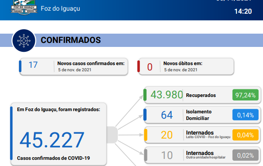Viewport: 263px width, 166px height.
Task: Click the 43.980 recovered count
Action: click(x=166, y=95)
